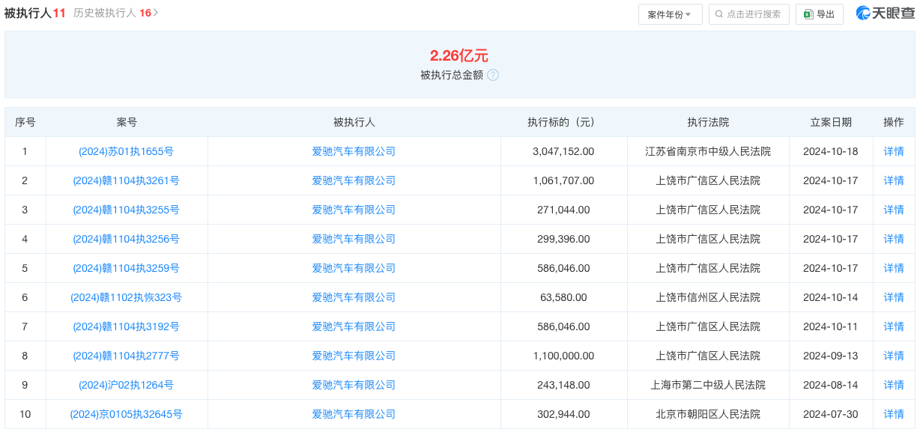Click the help question mark beside 被执行总金额
This screenshot has width=920, height=432.
point(493,75)
